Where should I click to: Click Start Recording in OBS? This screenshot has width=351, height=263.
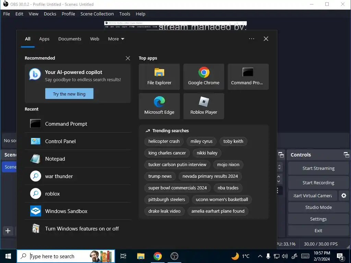318,183
